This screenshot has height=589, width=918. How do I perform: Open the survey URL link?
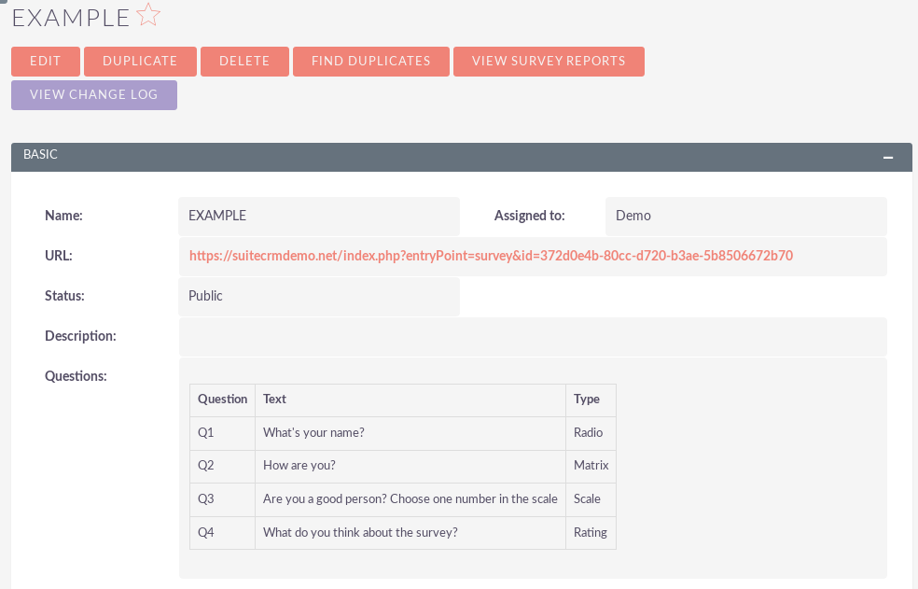click(491, 256)
